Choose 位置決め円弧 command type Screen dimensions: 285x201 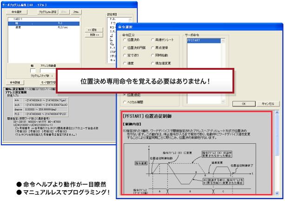(x=124, y=47)
